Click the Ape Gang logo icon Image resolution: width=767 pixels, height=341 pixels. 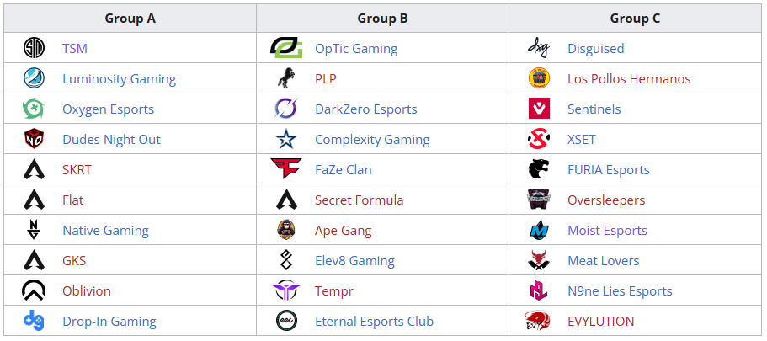pos(286,230)
